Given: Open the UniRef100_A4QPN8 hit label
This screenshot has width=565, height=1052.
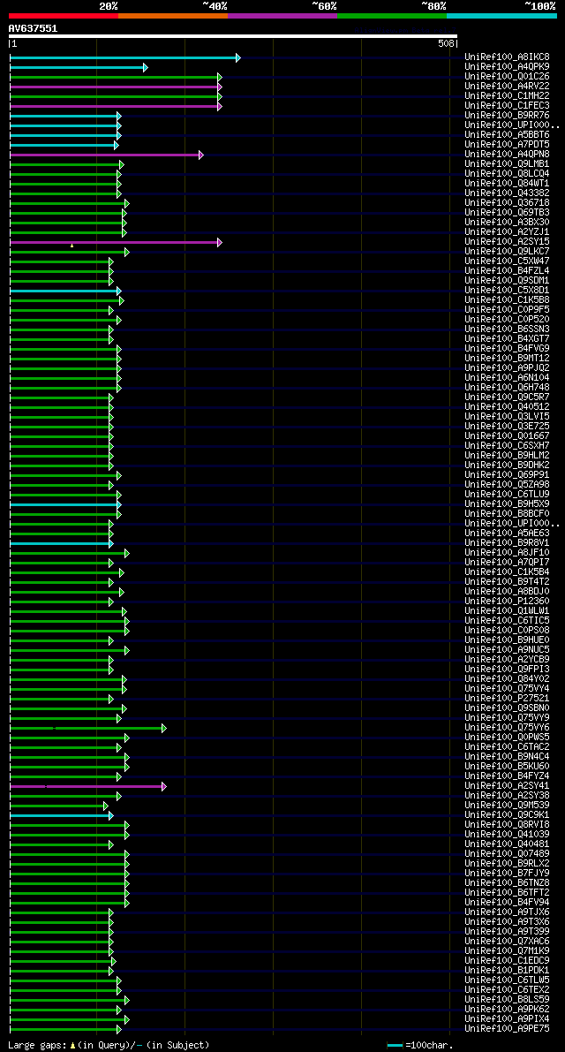Looking at the screenshot, I should 507,155.
